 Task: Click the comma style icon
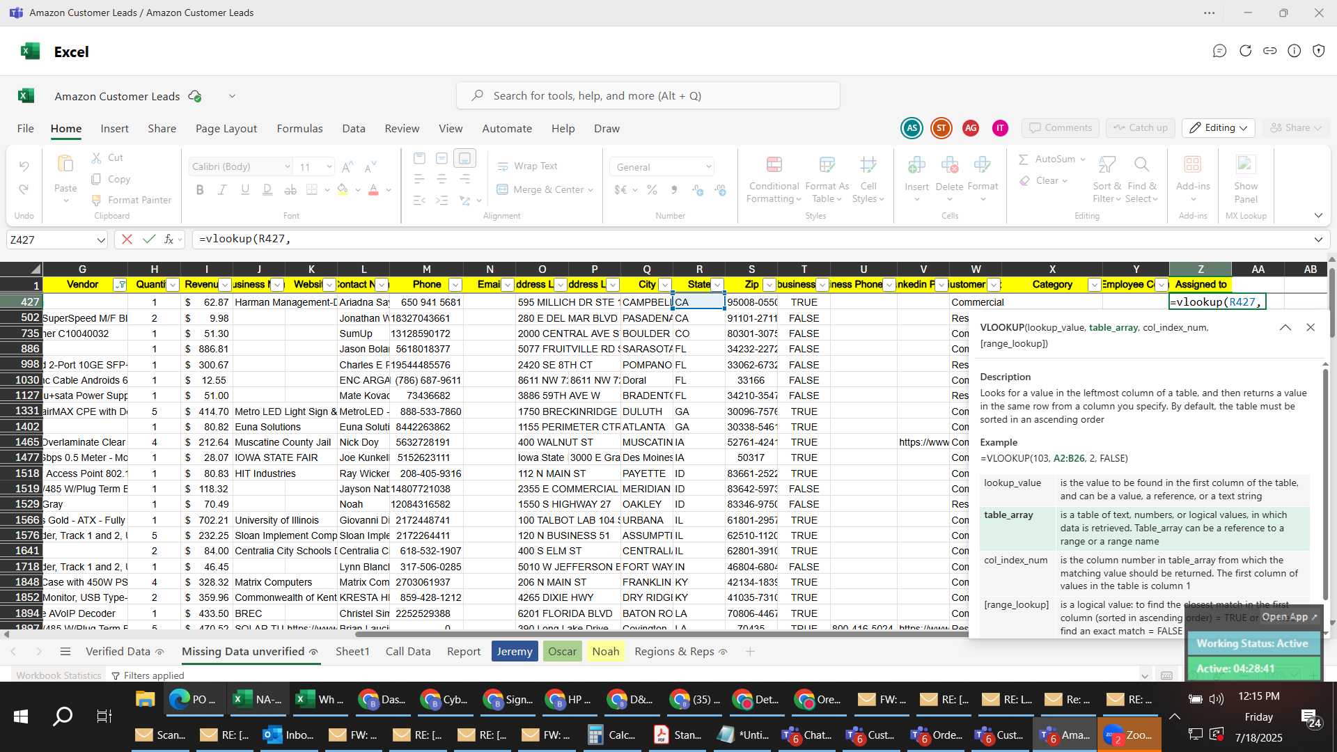pyautogui.click(x=674, y=190)
